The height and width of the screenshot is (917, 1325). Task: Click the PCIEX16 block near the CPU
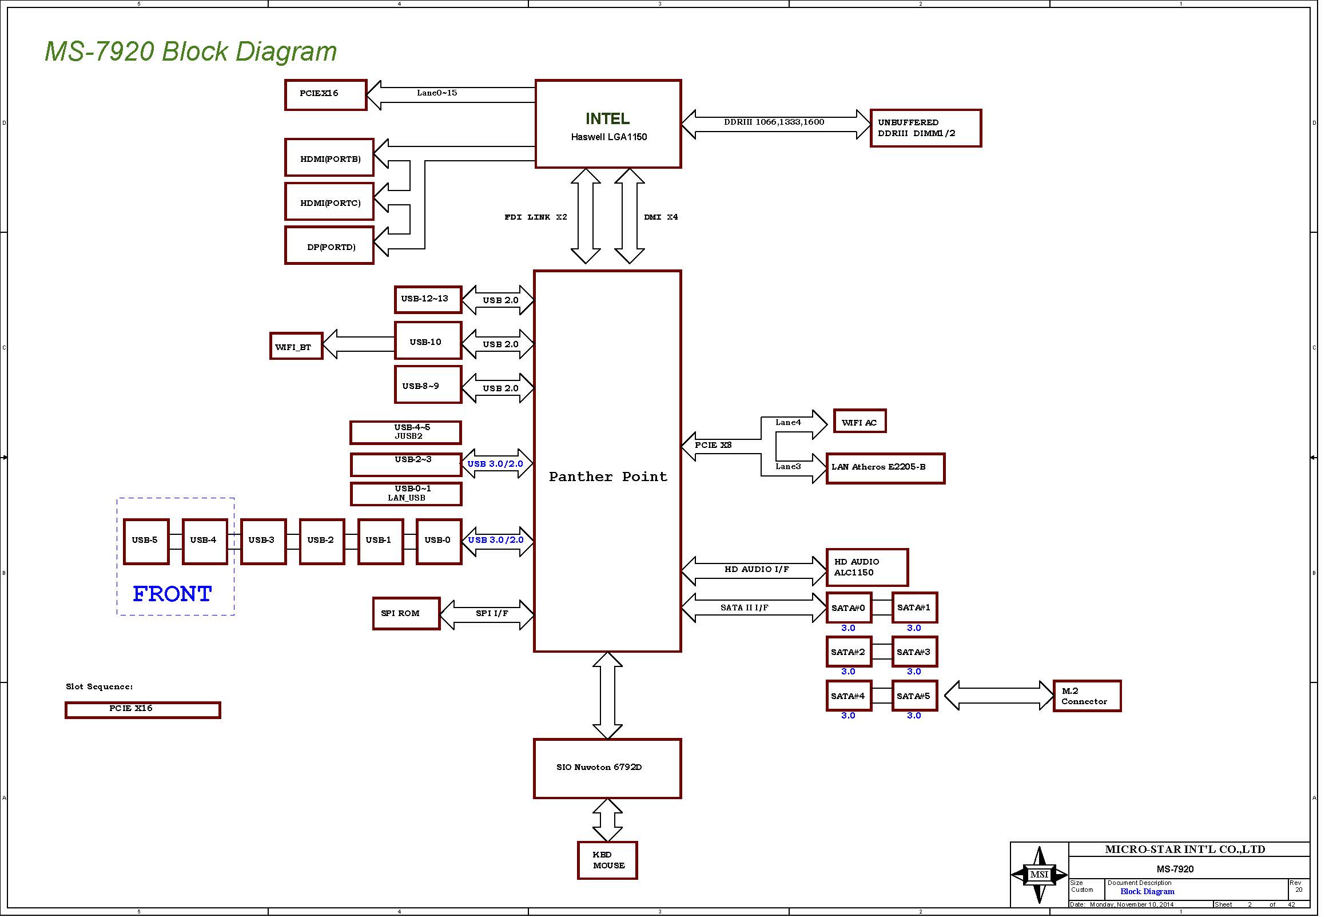pyautogui.click(x=325, y=95)
